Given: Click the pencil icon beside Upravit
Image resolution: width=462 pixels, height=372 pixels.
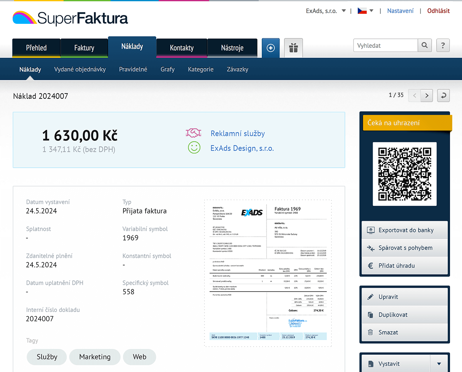Looking at the screenshot, I should [370, 297].
